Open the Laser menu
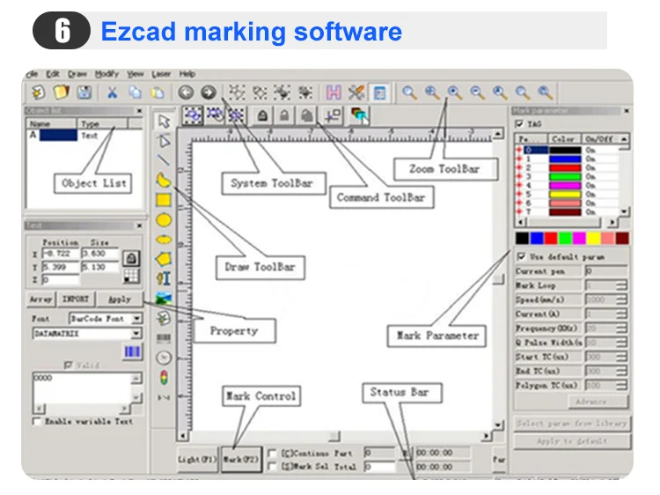 tap(161, 75)
